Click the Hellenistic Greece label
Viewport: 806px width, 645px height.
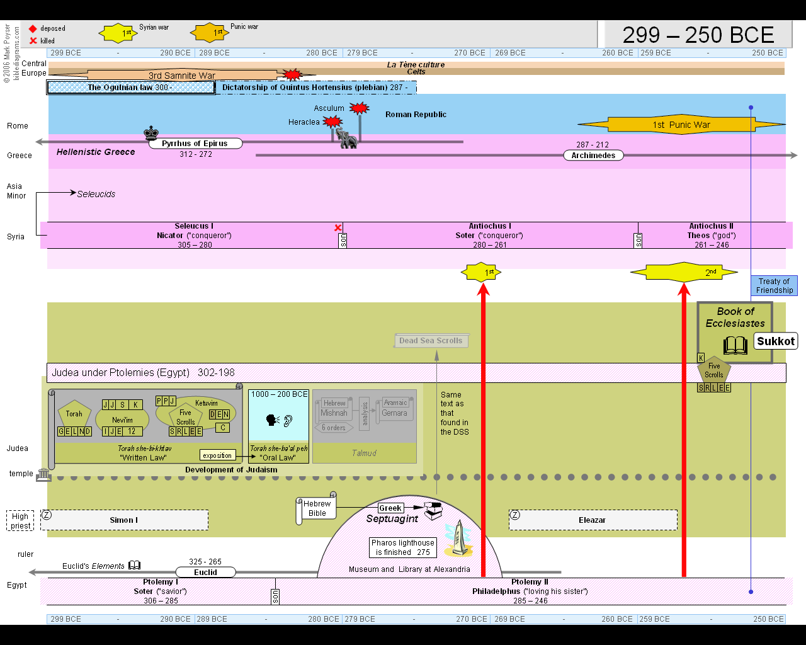96,152
